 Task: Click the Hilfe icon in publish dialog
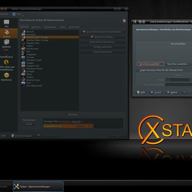138,92
